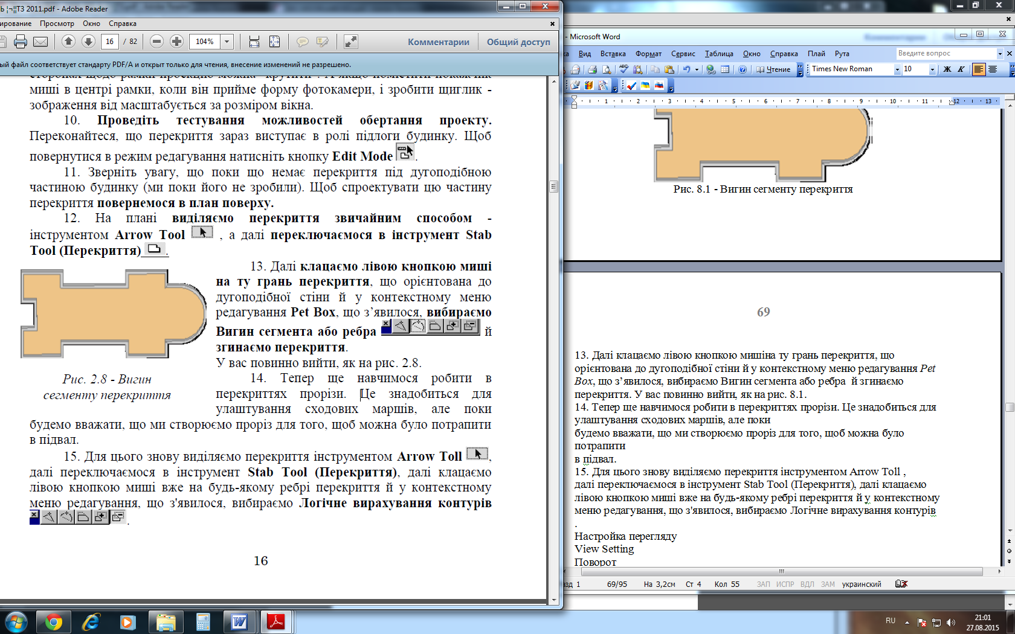
Task: Click the Ukrainian flag language icon
Action: (x=645, y=86)
